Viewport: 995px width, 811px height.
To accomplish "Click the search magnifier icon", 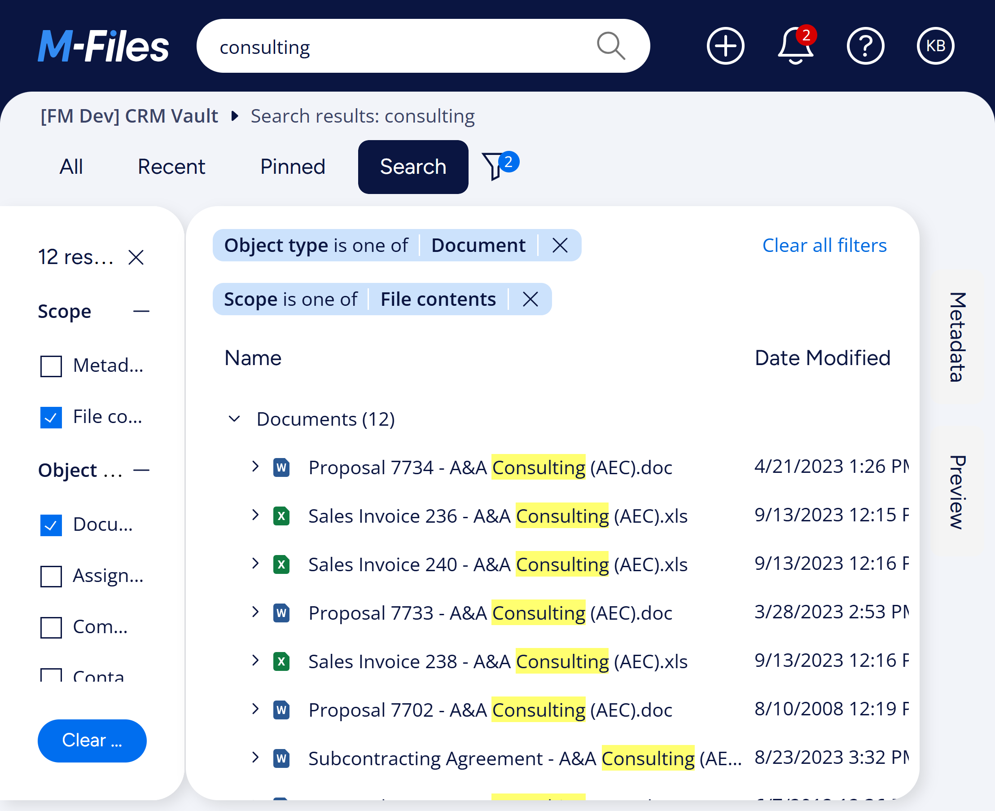I will 611,46.
